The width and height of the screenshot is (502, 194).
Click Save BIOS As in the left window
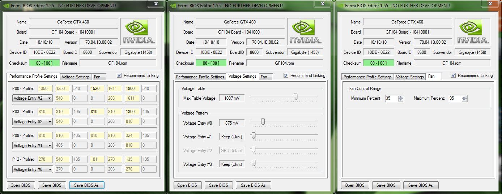[x=86, y=185]
